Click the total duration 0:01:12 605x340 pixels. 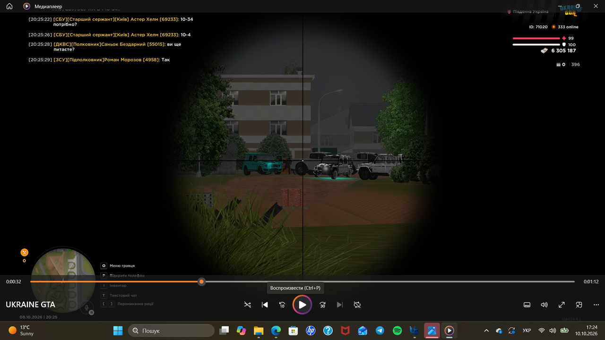pos(591,282)
